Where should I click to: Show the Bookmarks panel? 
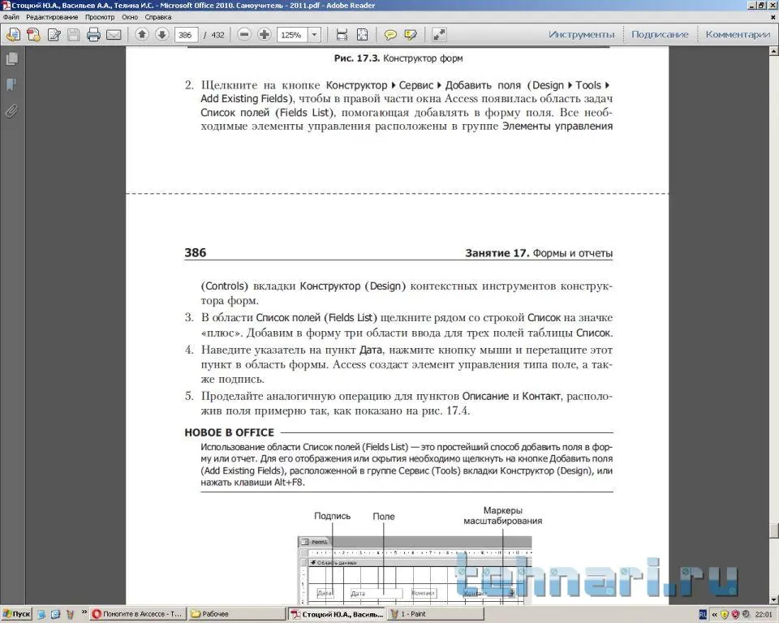pos(12,84)
